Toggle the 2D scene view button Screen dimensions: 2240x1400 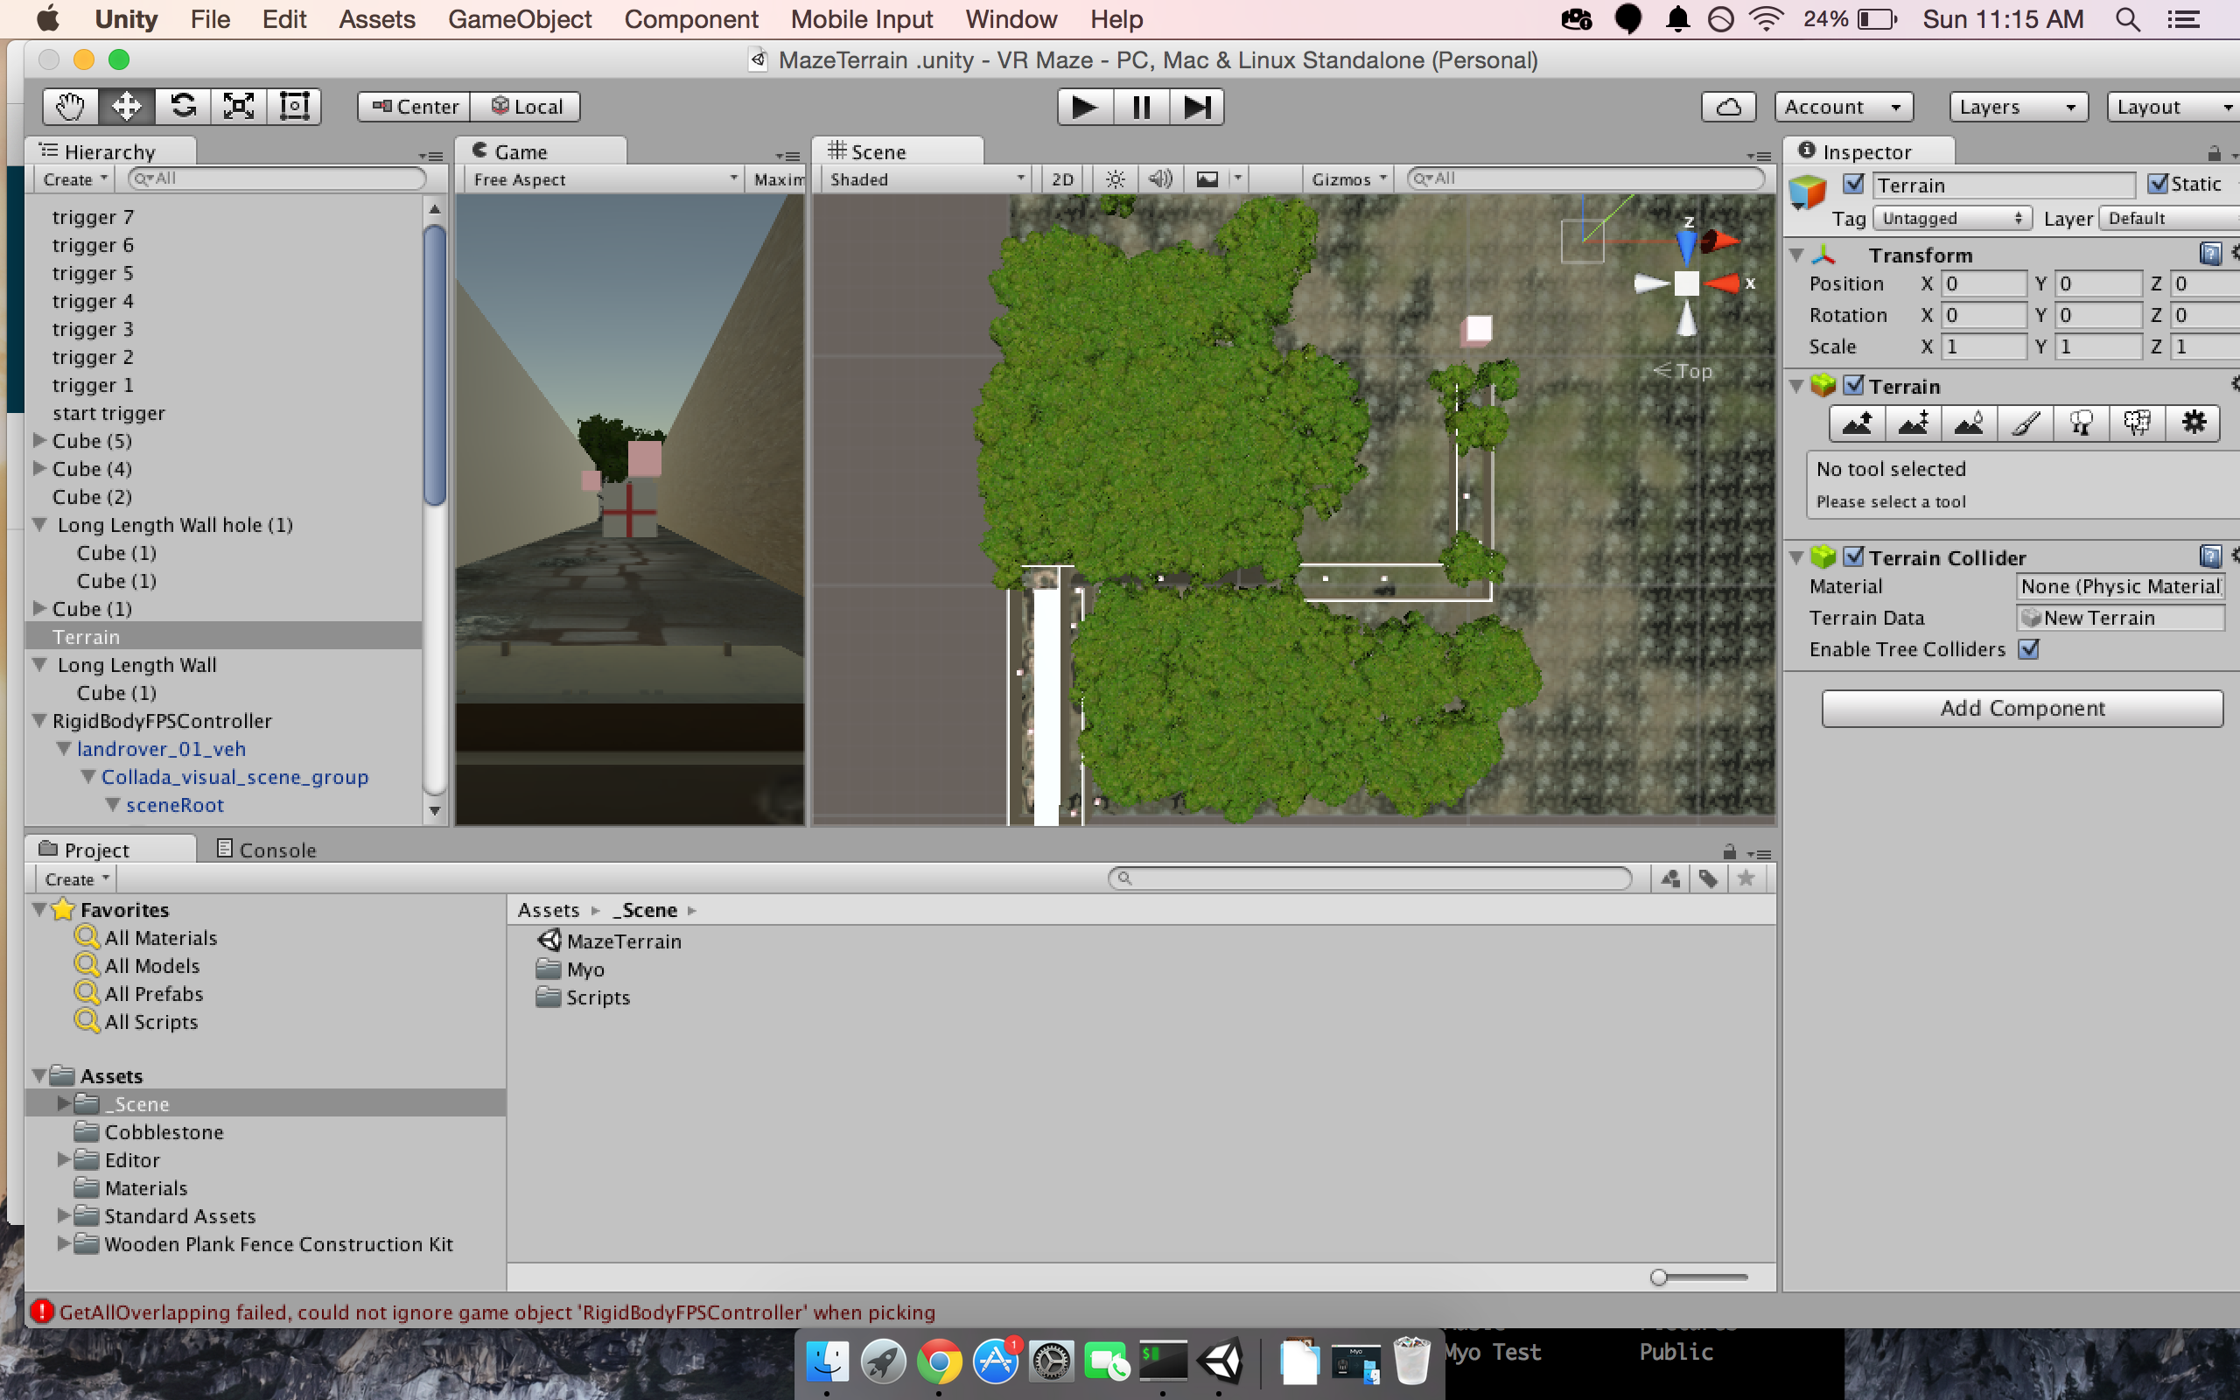(1062, 178)
